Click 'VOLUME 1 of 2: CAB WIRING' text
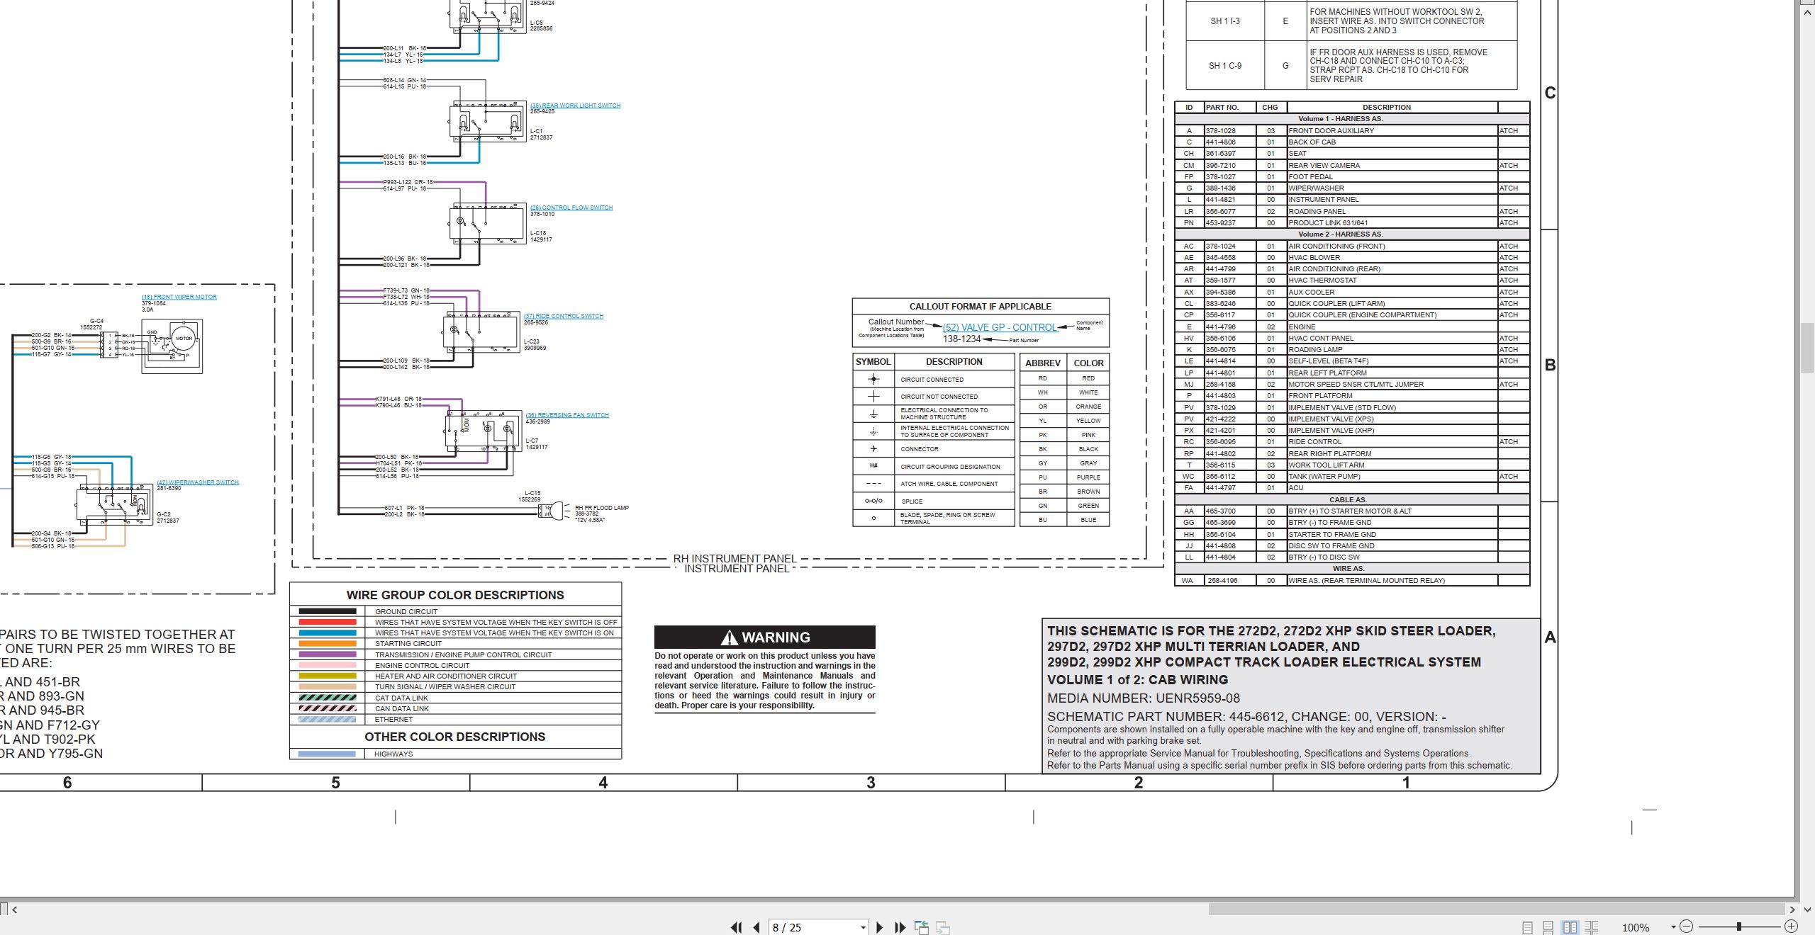Image resolution: width=1815 pixels, height=935 pixels. (x=1137, y=680)
